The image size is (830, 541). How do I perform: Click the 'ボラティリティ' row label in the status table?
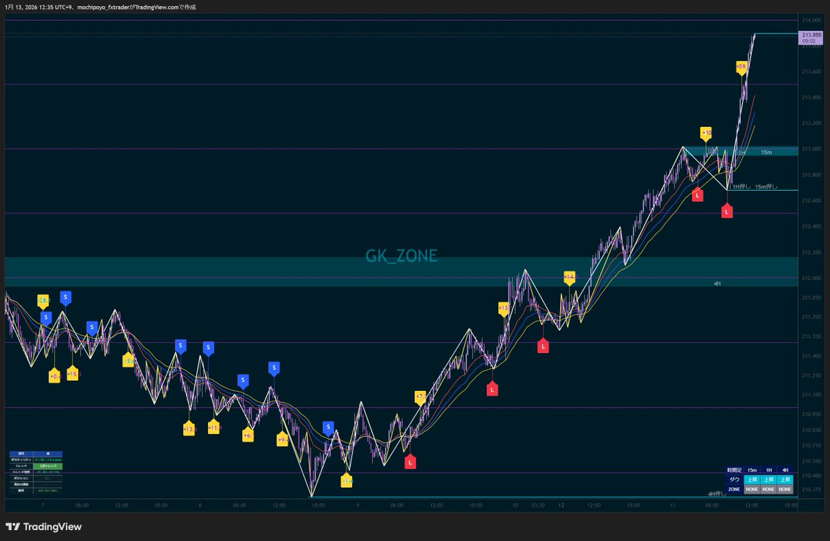pyautogui.click(x=21, y=460)
